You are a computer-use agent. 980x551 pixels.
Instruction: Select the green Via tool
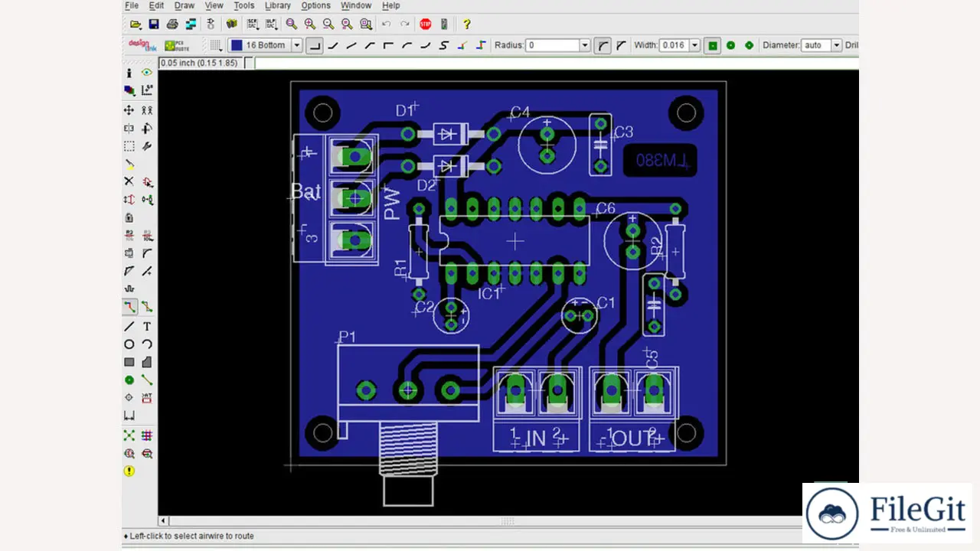[x=129, y=380]
